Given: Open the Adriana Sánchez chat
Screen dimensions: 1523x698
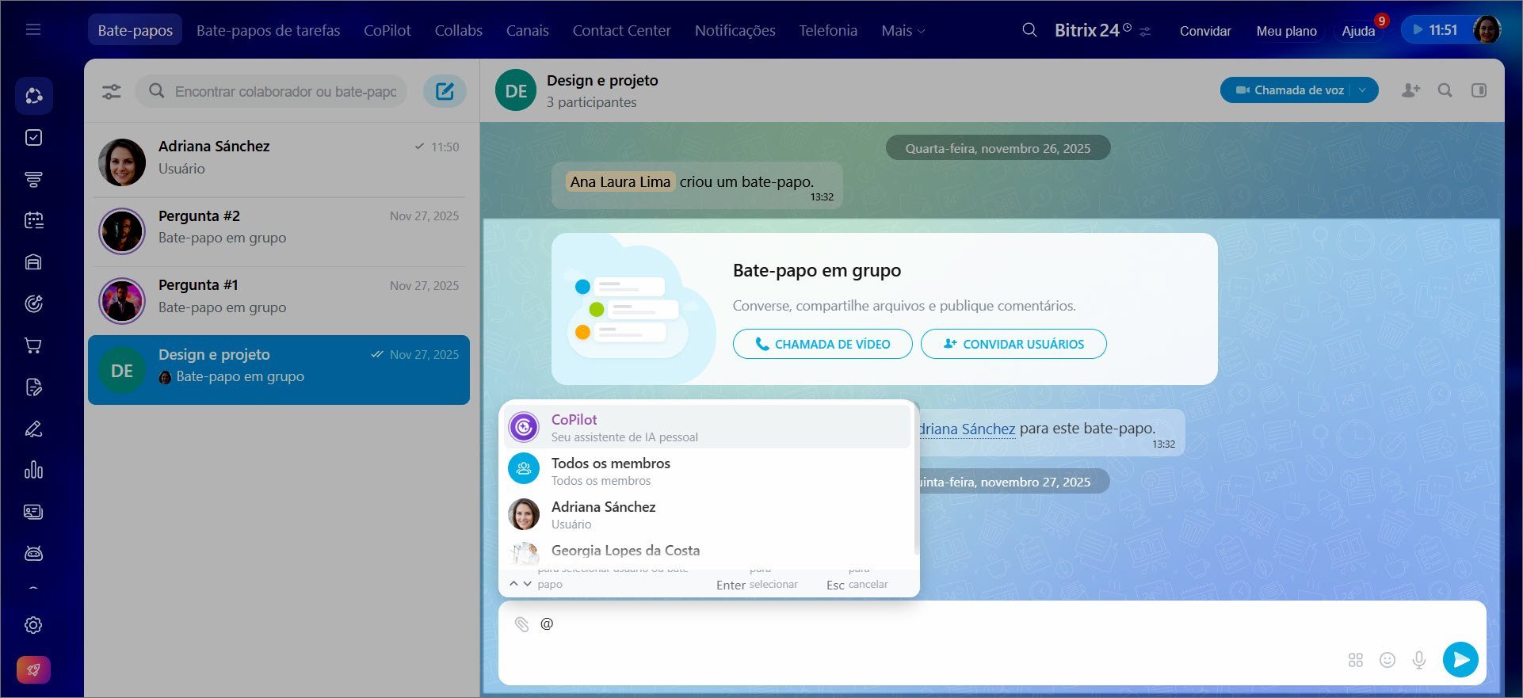Looking at the screenshot, I should pos(278,158).
